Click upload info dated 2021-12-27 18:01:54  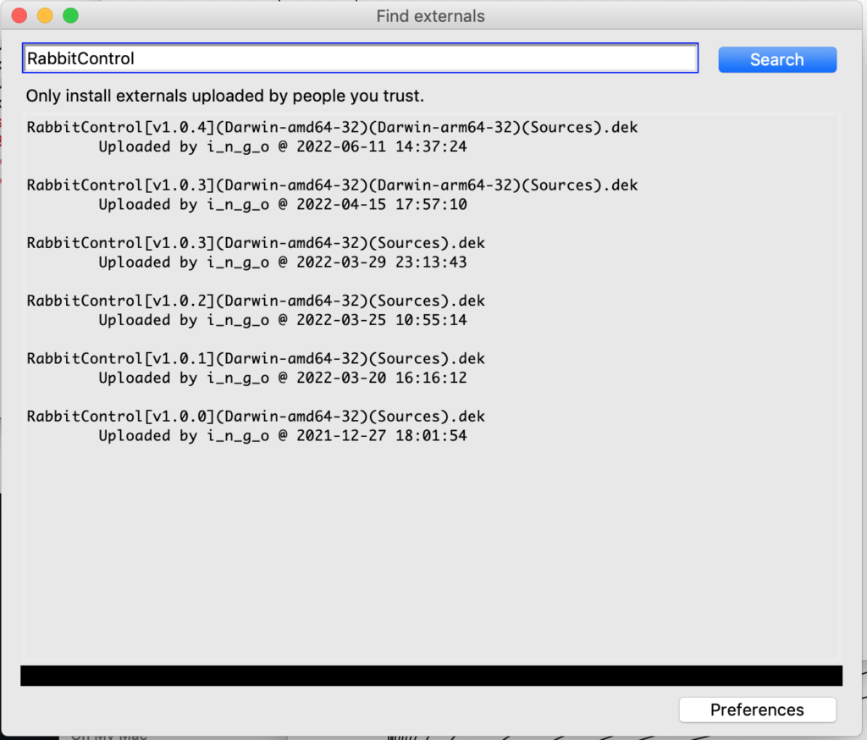click(283, 435)
